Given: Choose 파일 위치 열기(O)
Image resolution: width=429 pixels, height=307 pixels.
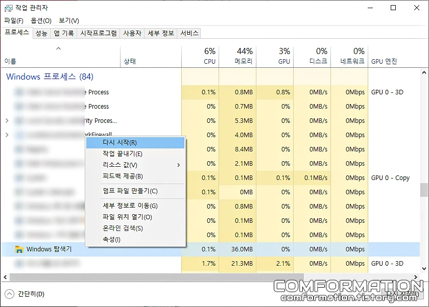Looking at the screenshot, I should 135,217.
